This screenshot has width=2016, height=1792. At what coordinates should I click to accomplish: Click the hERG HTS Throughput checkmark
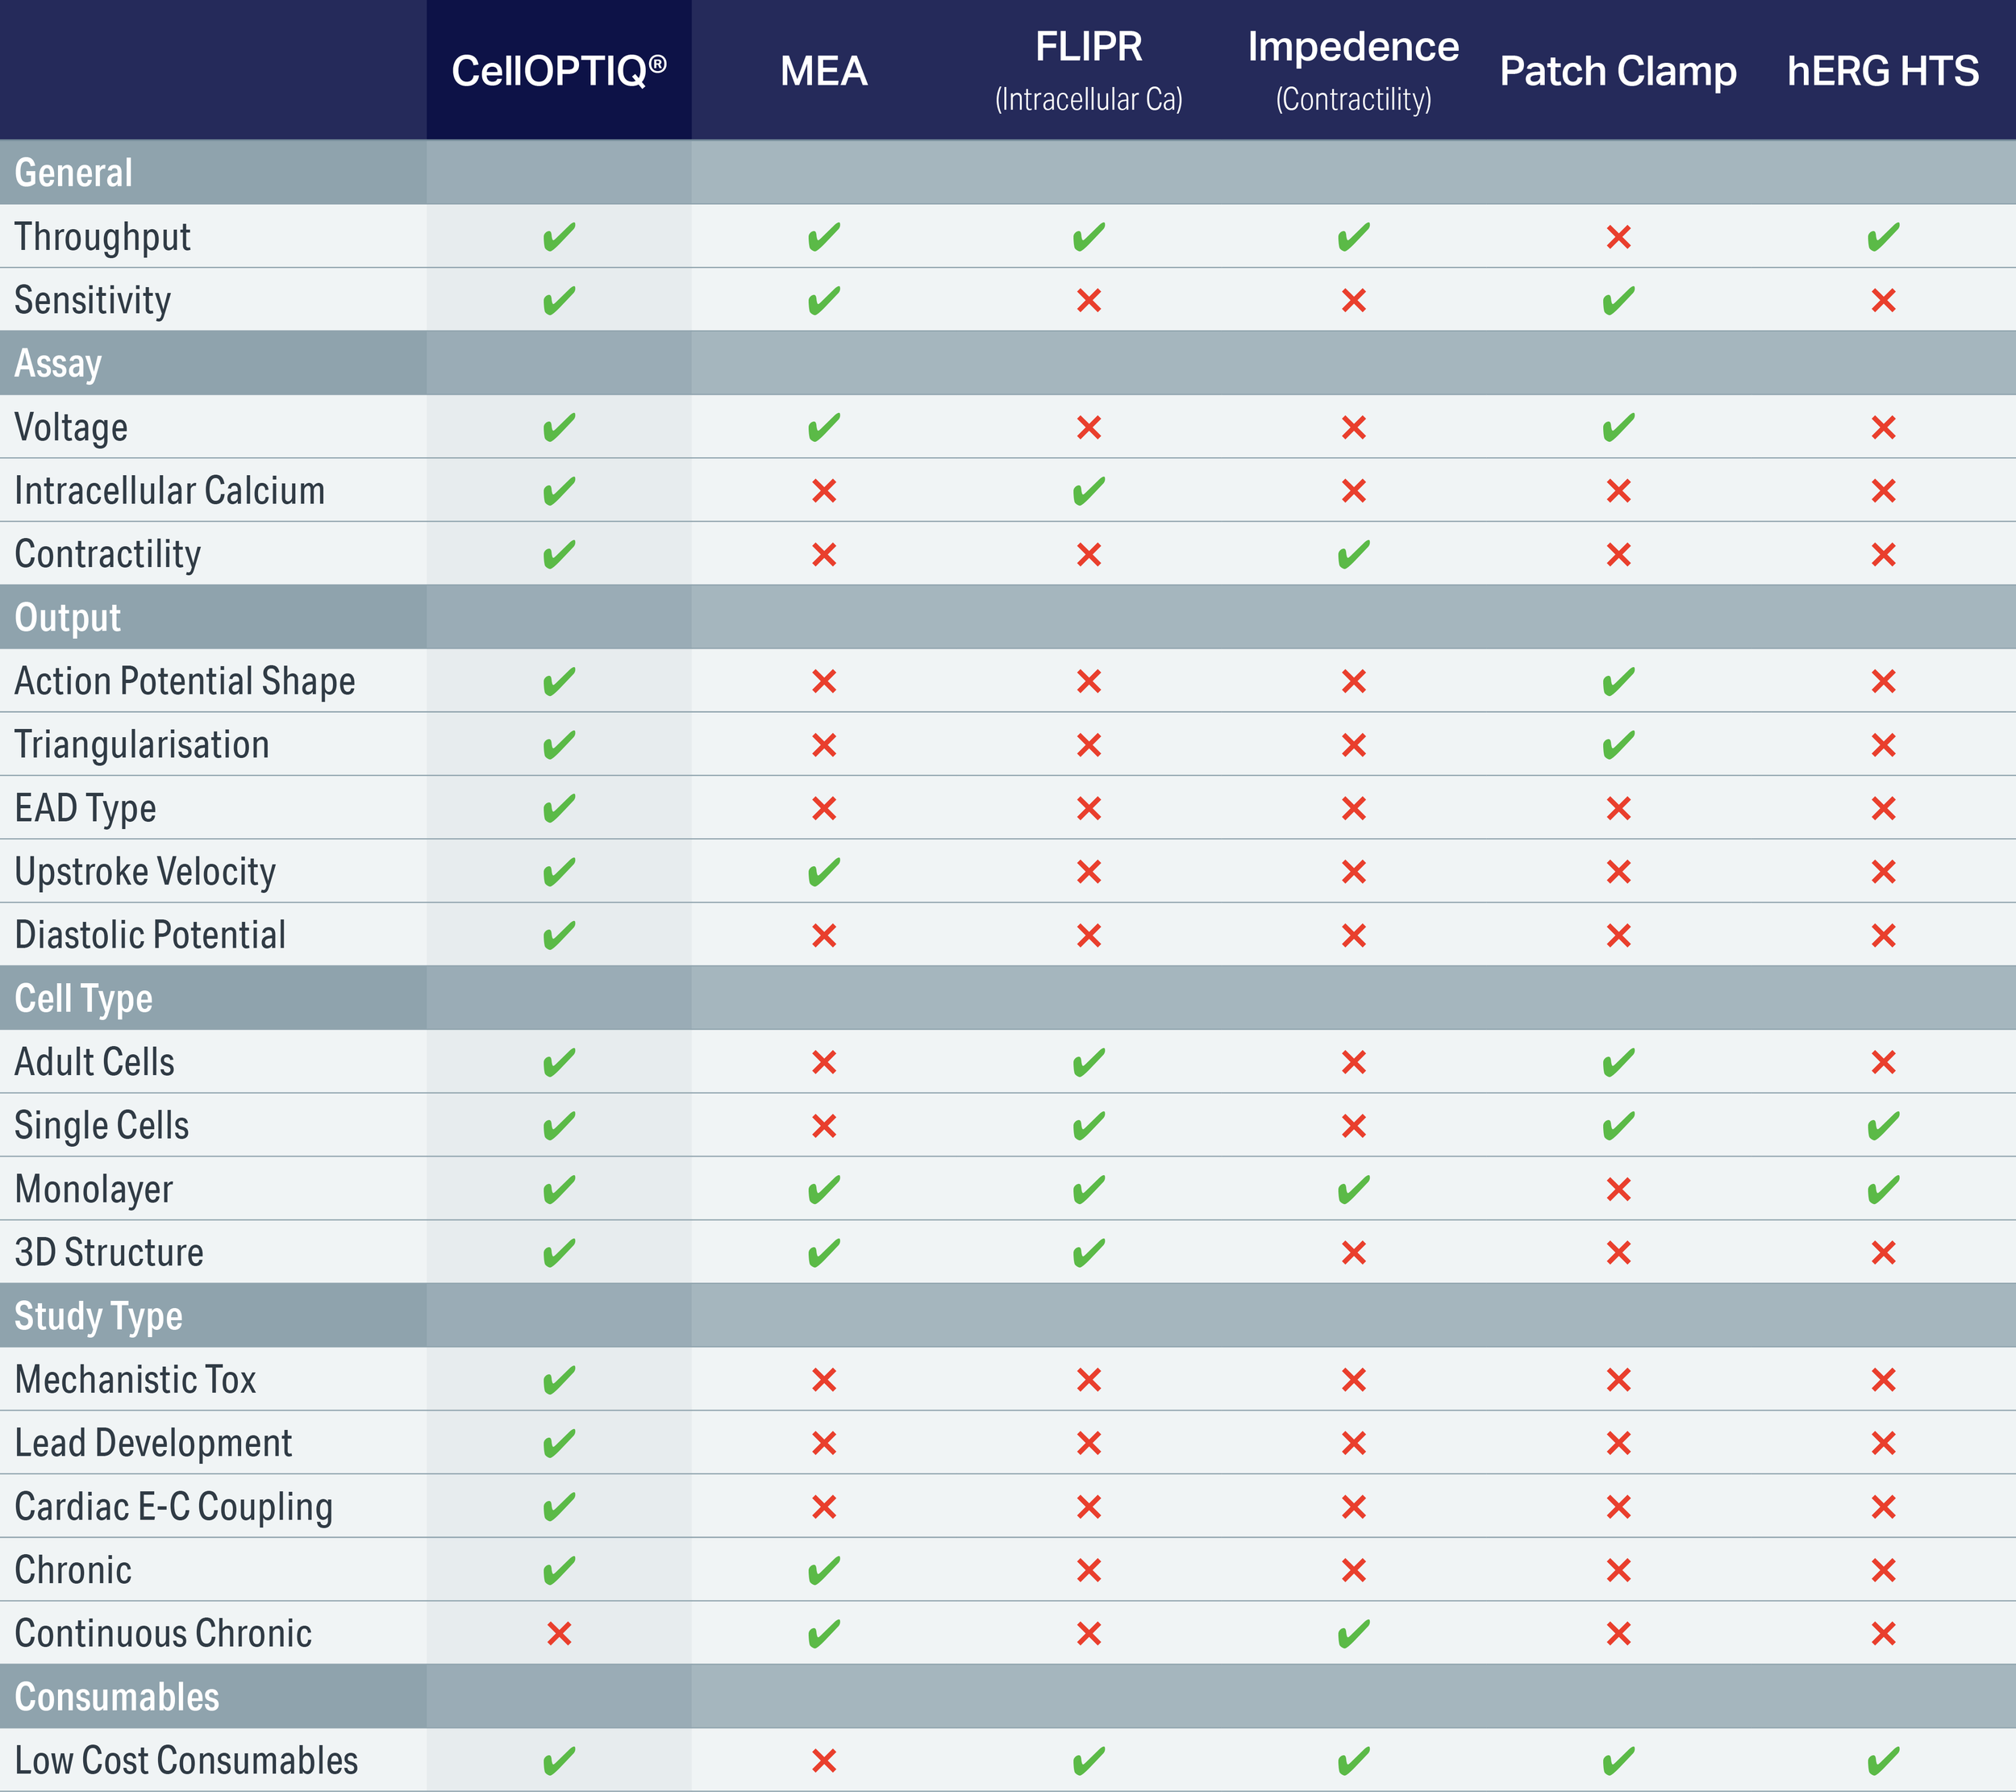pos(1884,236)
